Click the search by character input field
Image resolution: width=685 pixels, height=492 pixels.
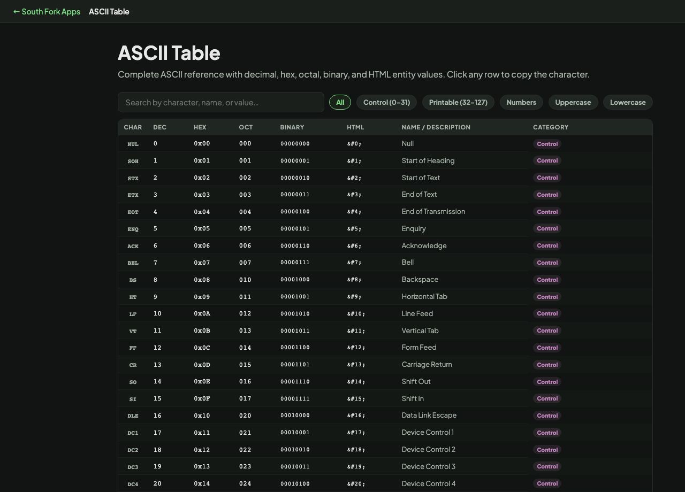[221, 102]
